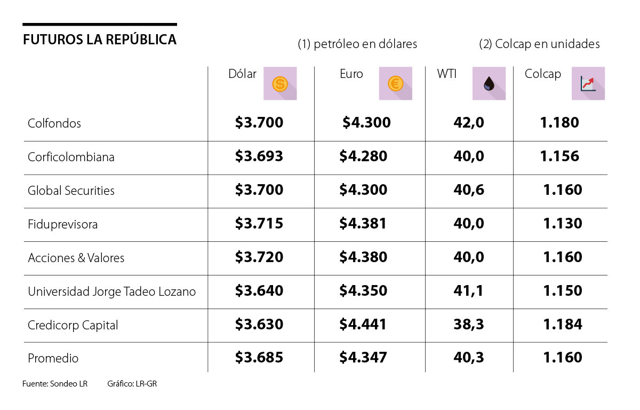Image resolution: width=640 pixels, height=410 pixels.
Task: Click the Promedio dollar value $3.685
Action: [x=259, y=358]
